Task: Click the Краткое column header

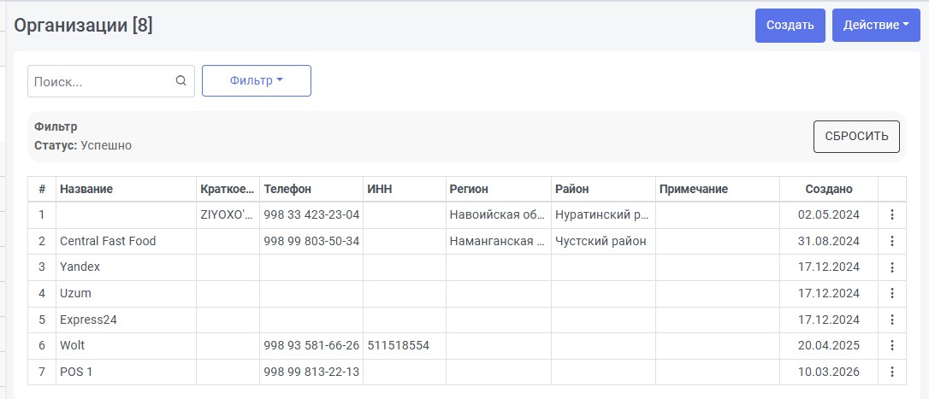Action: pos(228,189)
